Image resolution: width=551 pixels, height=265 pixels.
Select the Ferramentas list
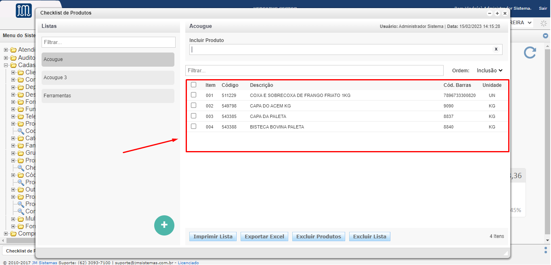(x=108, y=96)
